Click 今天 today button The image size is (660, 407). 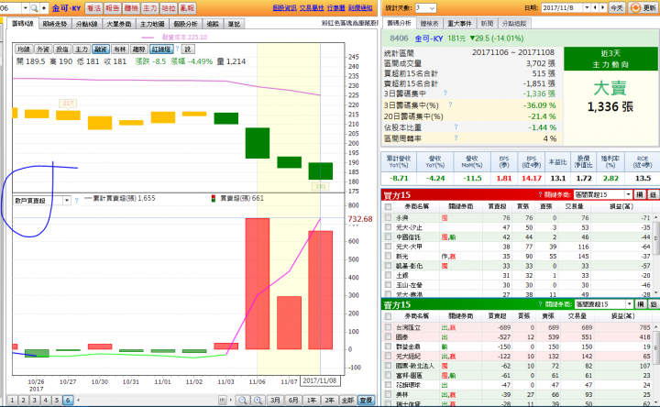tap(617, 7)
